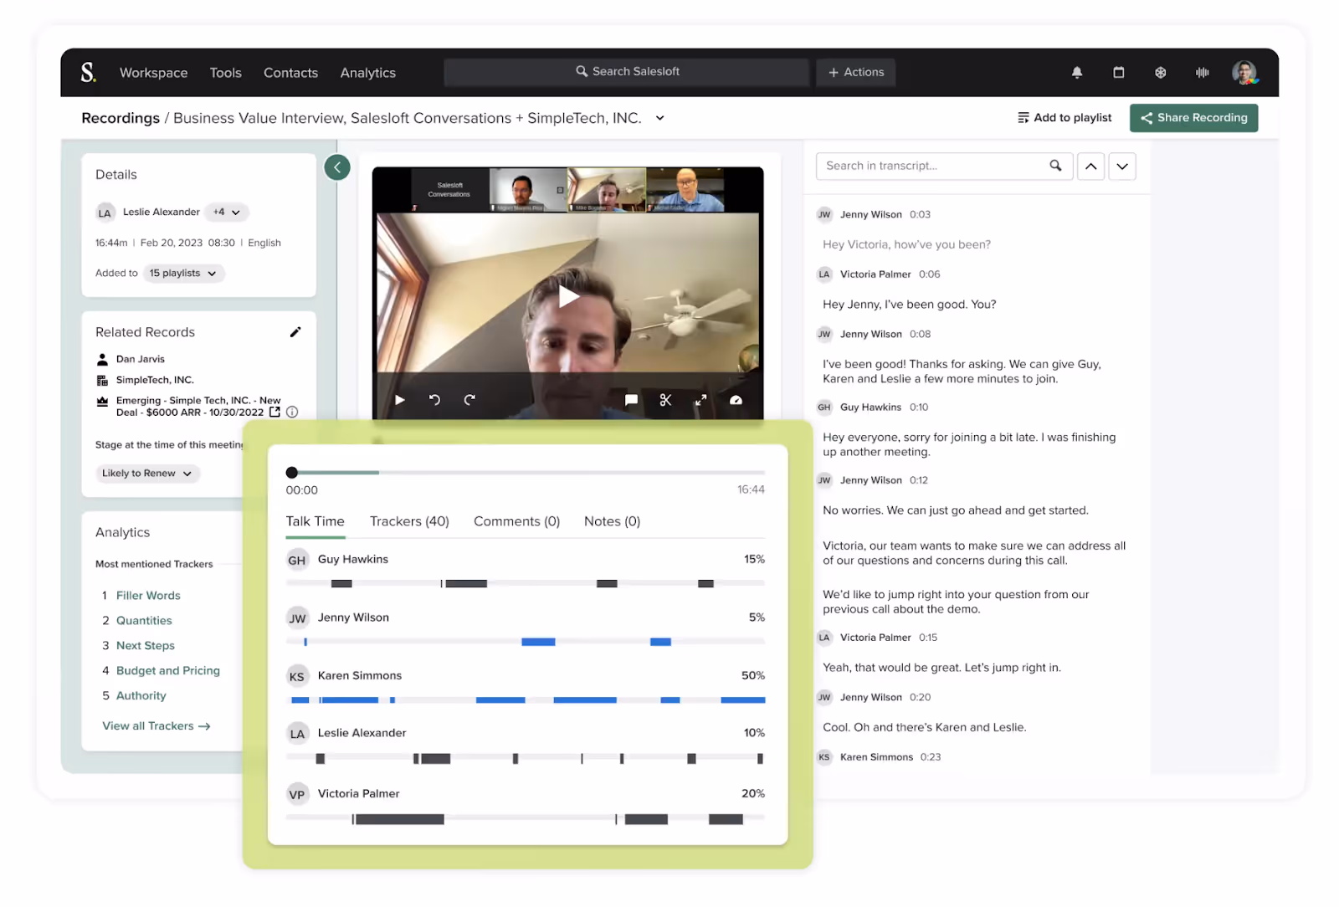Click the Dan Jarvis related record

click(141, 359)
